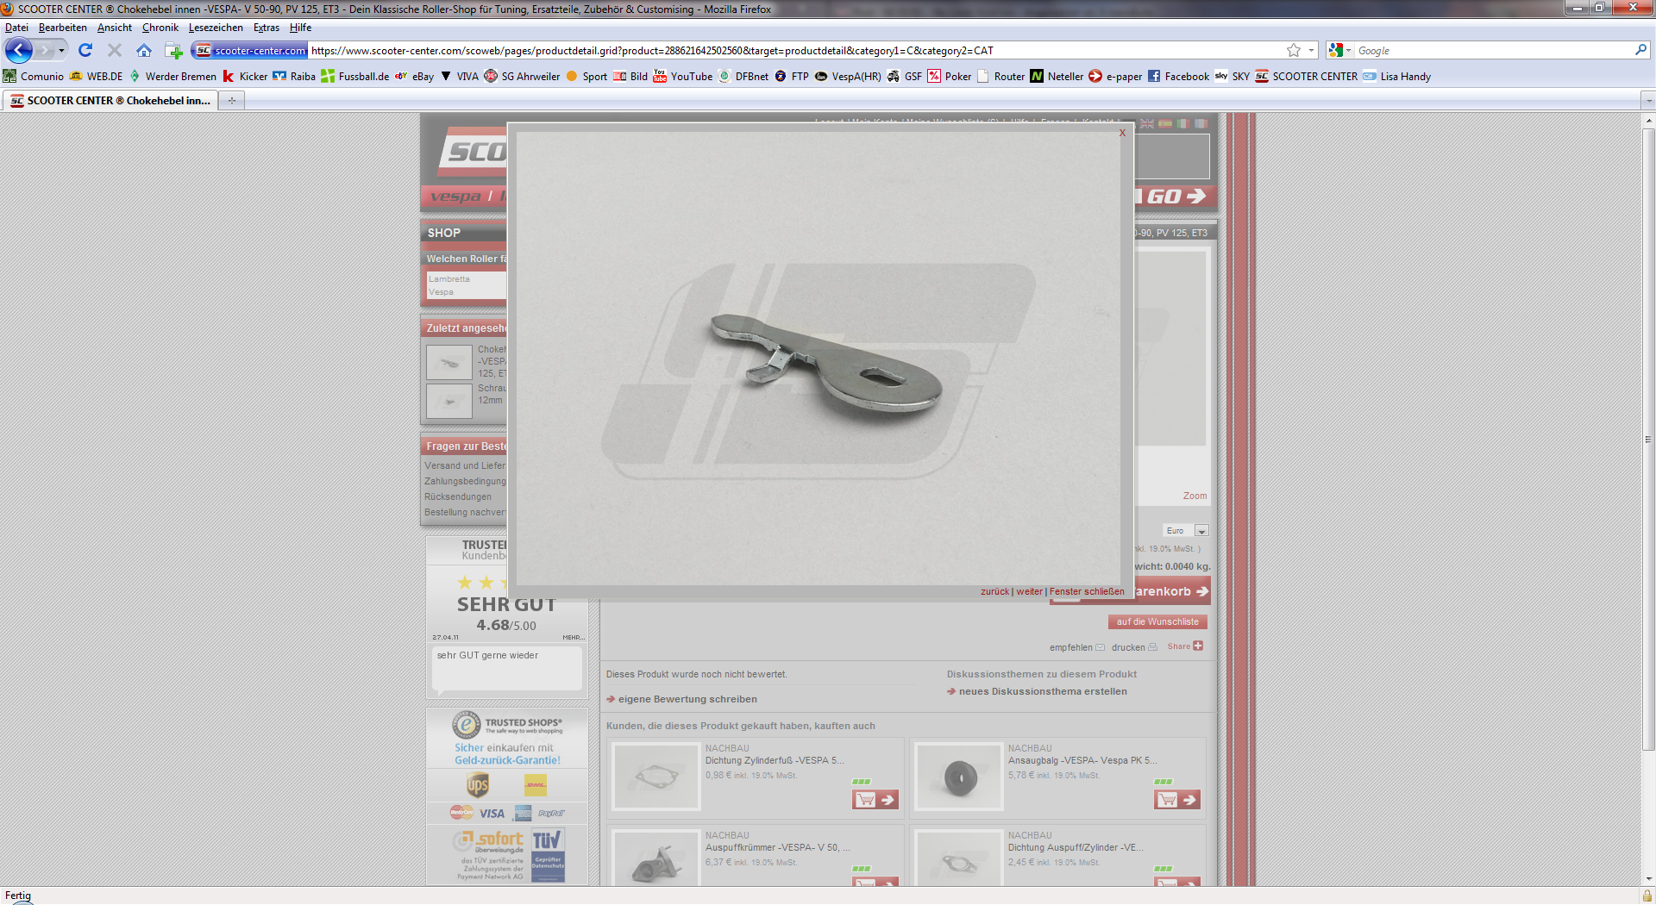Screen dimensions: 1656x905
Task: Open the VIVA bookmark
Action: pyautogui.click(x=459, y=76)
